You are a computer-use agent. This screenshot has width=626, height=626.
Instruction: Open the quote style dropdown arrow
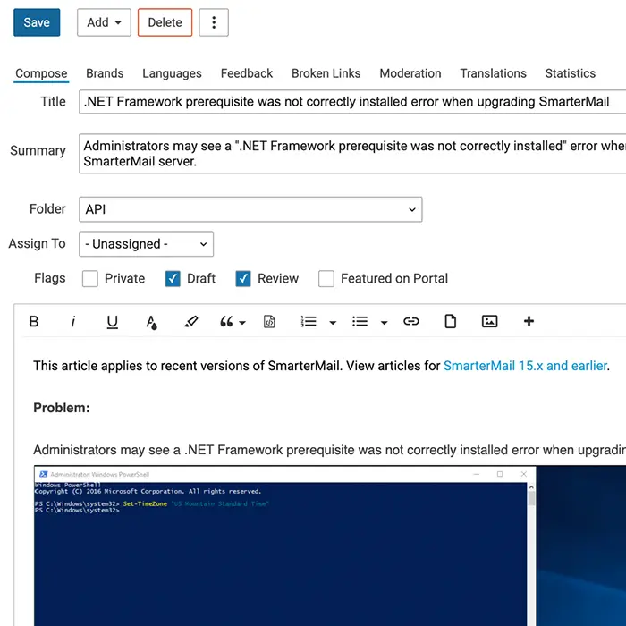[x=242, y=323]
